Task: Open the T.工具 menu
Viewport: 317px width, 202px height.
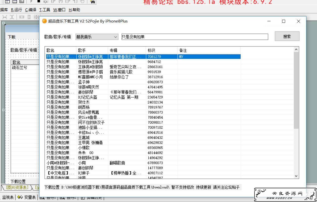Action: click(44, 10)
